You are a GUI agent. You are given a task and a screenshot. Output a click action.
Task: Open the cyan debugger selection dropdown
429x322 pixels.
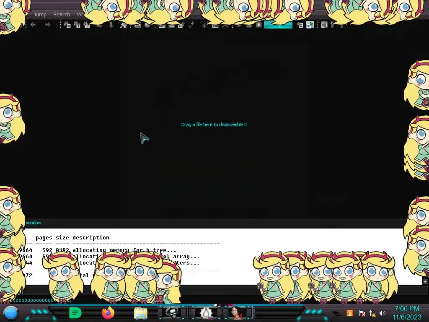pyautogui.click(x=278, y=25)
